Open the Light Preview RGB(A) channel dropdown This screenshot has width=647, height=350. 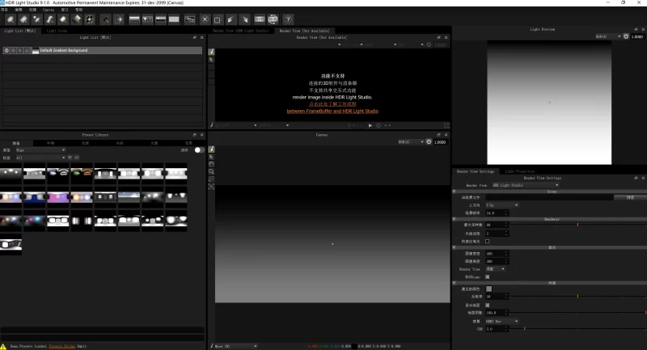608,36
